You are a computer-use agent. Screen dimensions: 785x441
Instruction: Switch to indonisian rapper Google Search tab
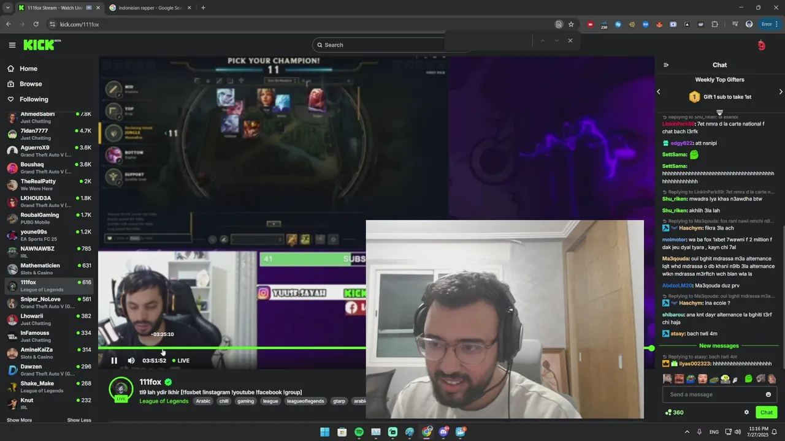tap(150, 8)
